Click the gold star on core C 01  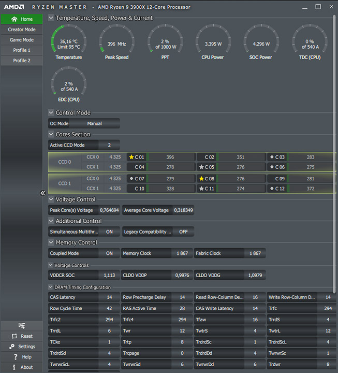coord(131,157)
